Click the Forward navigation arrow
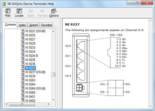This screenshot has width=155, height=111. pos(42,13)
